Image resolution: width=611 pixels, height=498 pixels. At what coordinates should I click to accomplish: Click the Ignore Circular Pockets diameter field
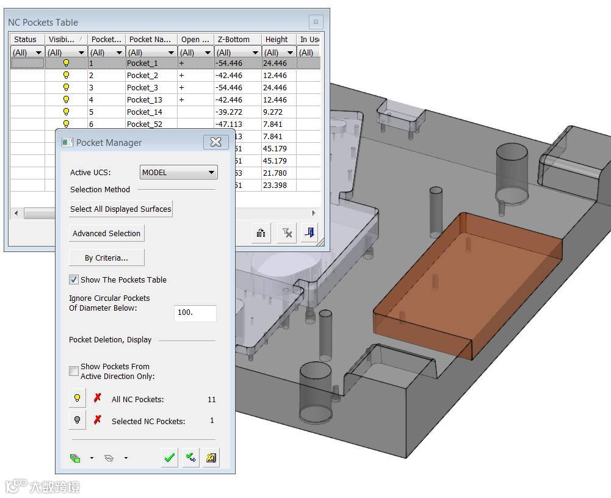pyautogui.click(x=195, y=313)
